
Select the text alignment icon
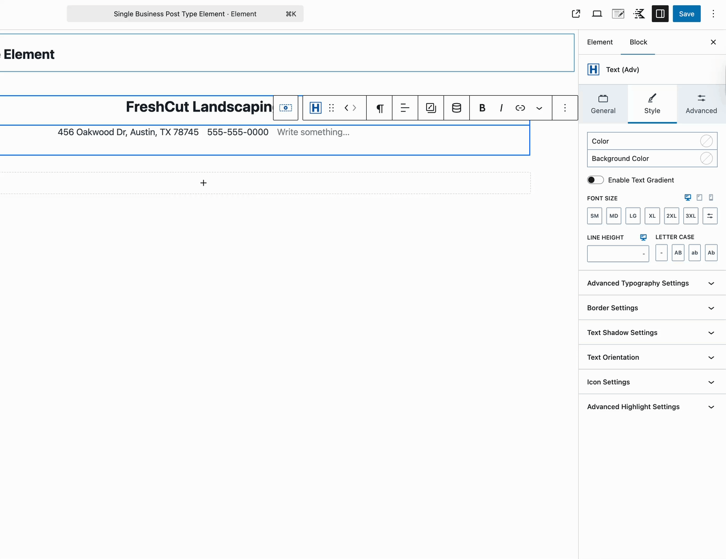405,107
